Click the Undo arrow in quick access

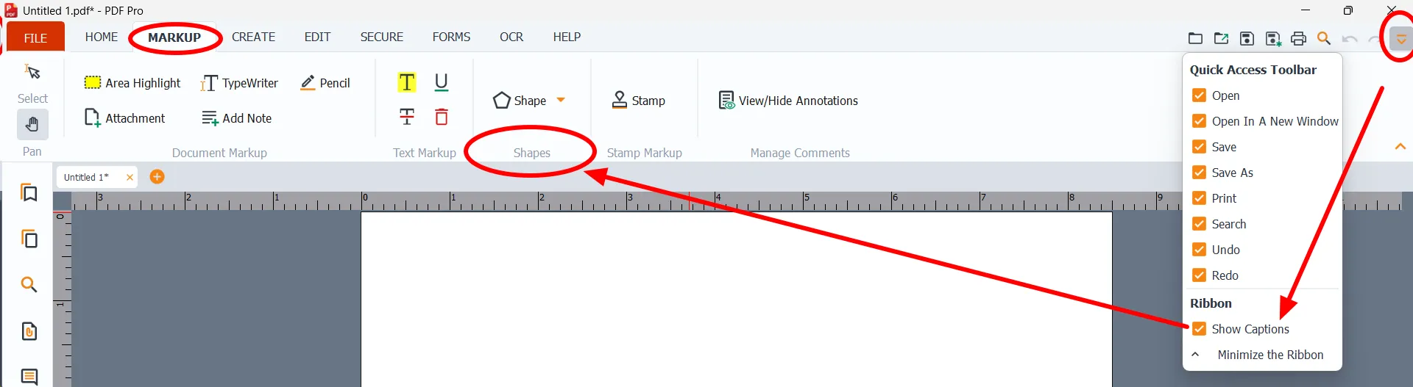pyautogui.click(x=1350, y=38)
